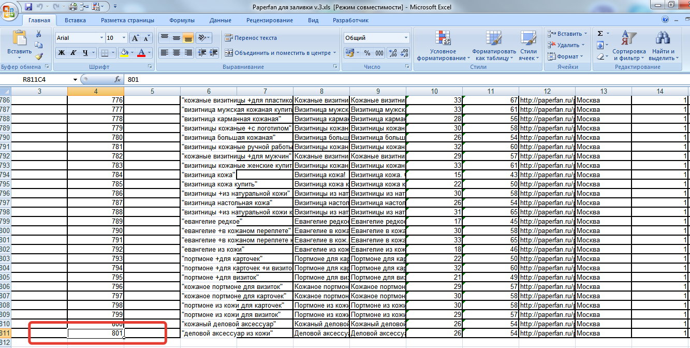690x348 pixels.
Task: Toggle Перенос текста wrap text
Action: [251, 38]
